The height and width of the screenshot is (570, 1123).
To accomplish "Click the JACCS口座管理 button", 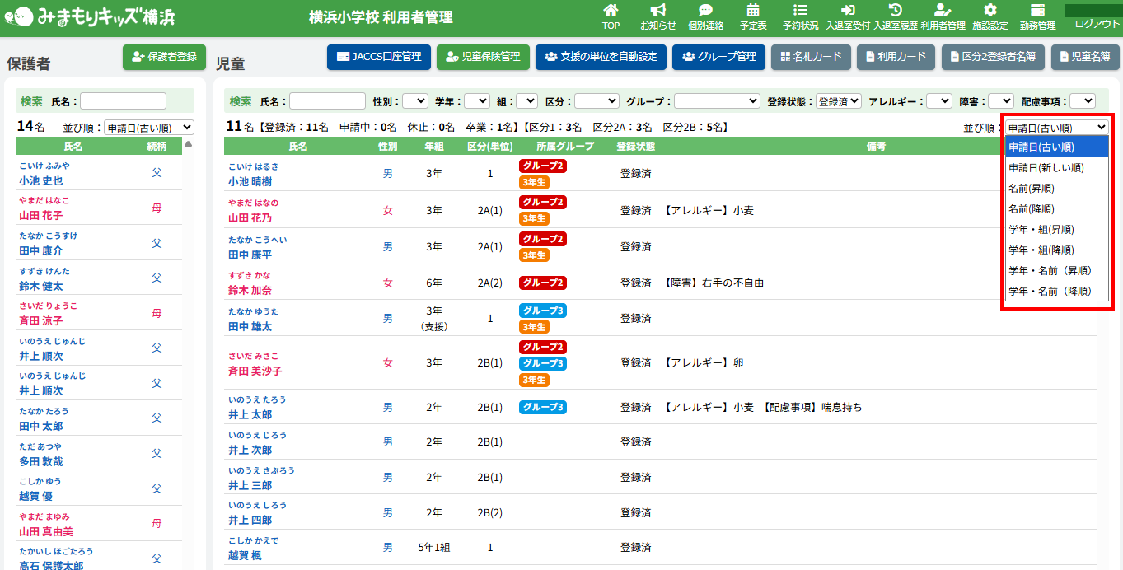I will (x=378, y=57).
